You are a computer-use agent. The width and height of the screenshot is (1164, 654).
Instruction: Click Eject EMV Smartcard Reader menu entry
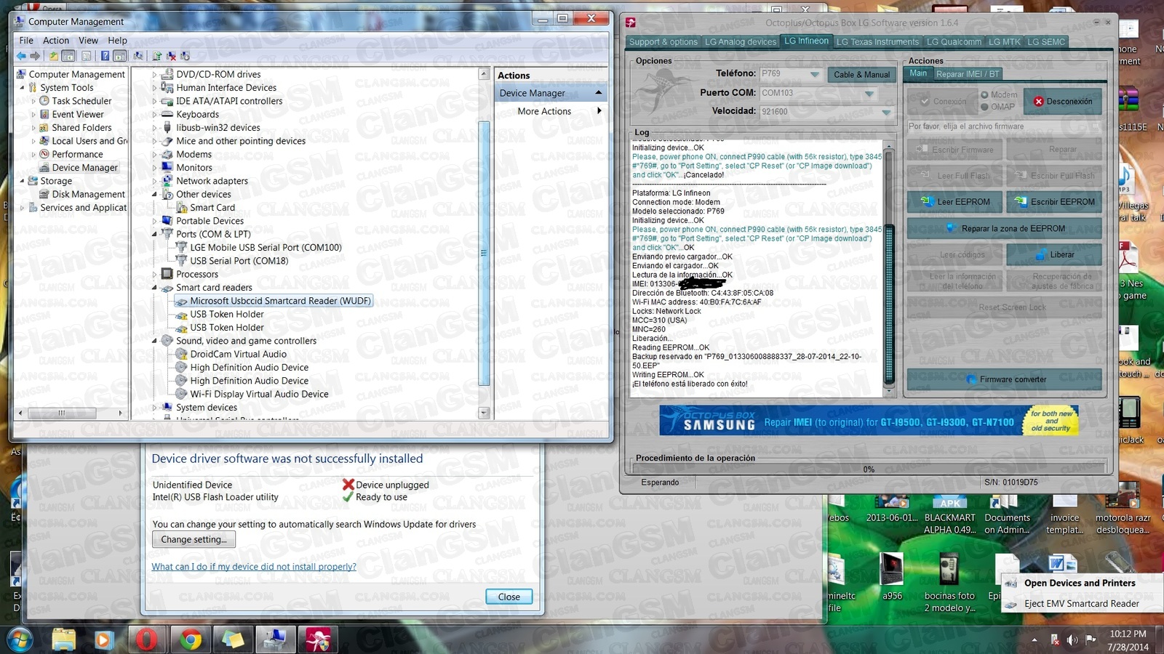1081,603
